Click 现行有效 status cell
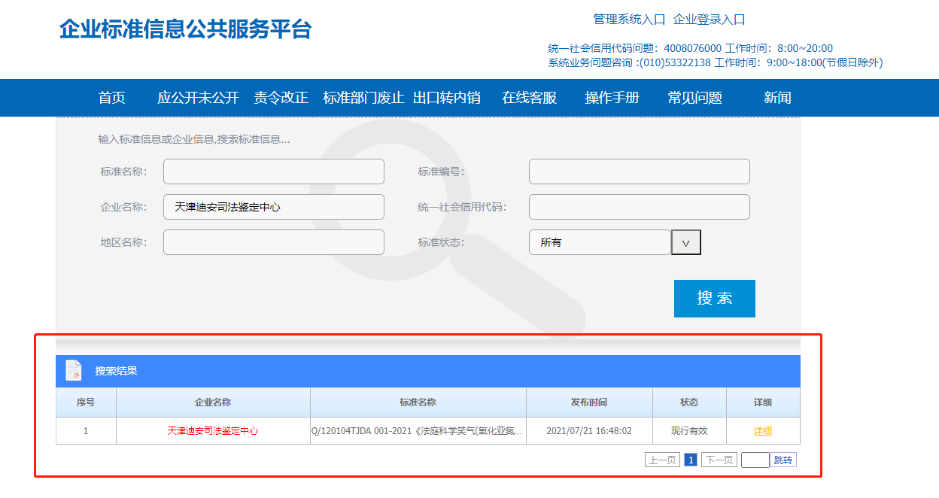The height and width of the screenshot is (498, 939). point(689,431)
